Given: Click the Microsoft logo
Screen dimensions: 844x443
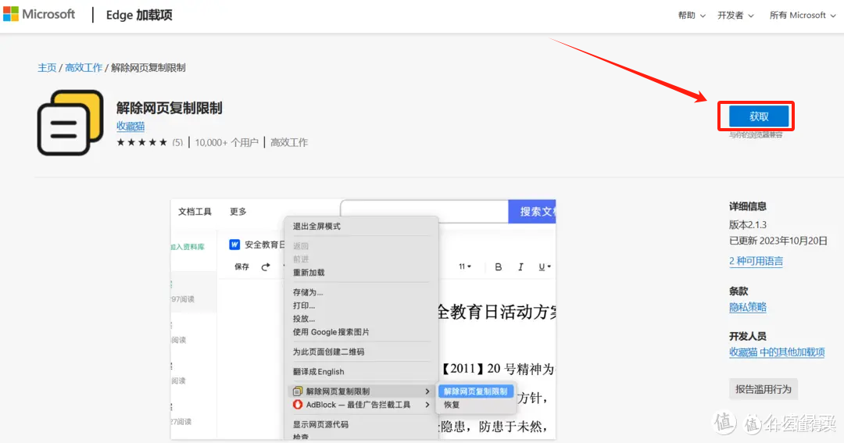Looking at the screenshot, I should (x=39, y=15).
